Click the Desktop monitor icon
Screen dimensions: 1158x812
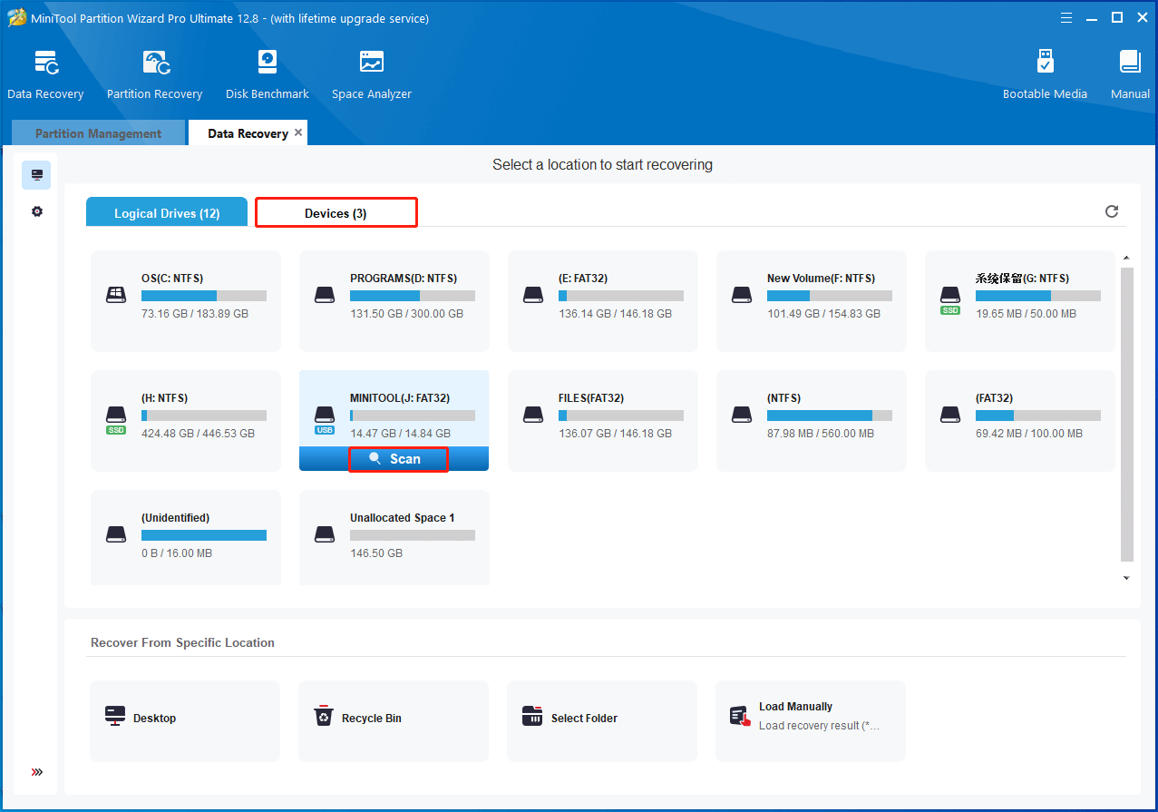[115, 717]
